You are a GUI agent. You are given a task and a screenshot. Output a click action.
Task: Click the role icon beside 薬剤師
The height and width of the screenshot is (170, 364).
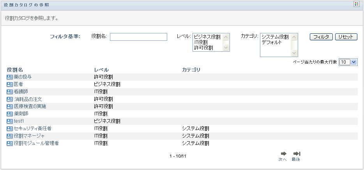click(x=10, y=114)
